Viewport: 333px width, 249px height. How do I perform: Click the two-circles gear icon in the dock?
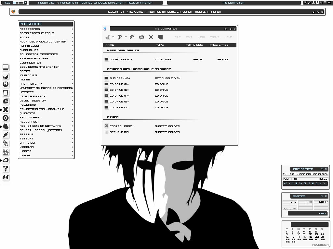[6, 143]
